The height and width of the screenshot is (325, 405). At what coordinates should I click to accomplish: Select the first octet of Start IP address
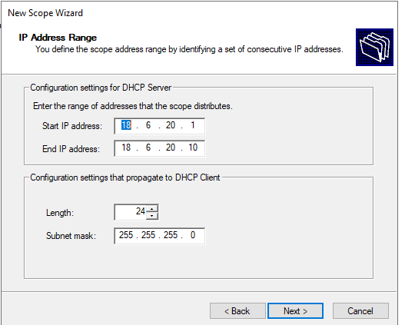point(126,125)
